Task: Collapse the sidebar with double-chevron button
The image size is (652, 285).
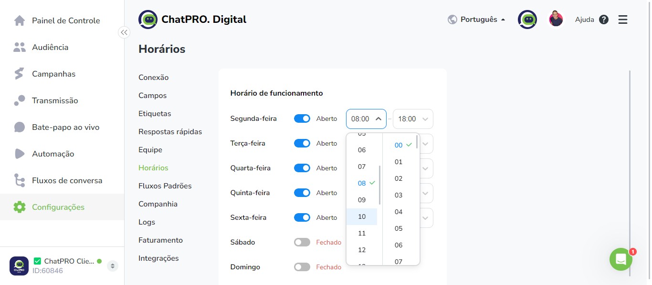Action: (x=124, y=32)
